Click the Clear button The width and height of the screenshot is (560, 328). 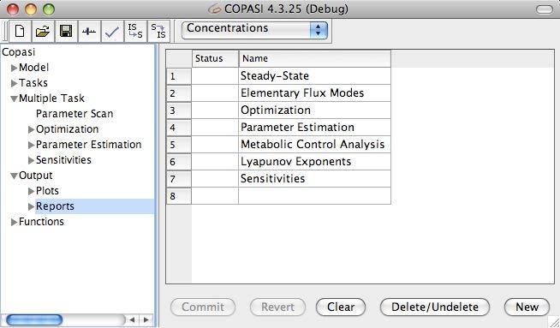341,307
